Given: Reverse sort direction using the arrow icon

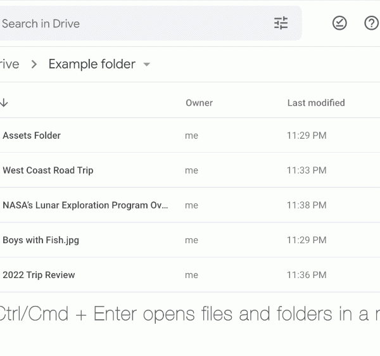Looking at the screenshot, I should click(4, 103).
